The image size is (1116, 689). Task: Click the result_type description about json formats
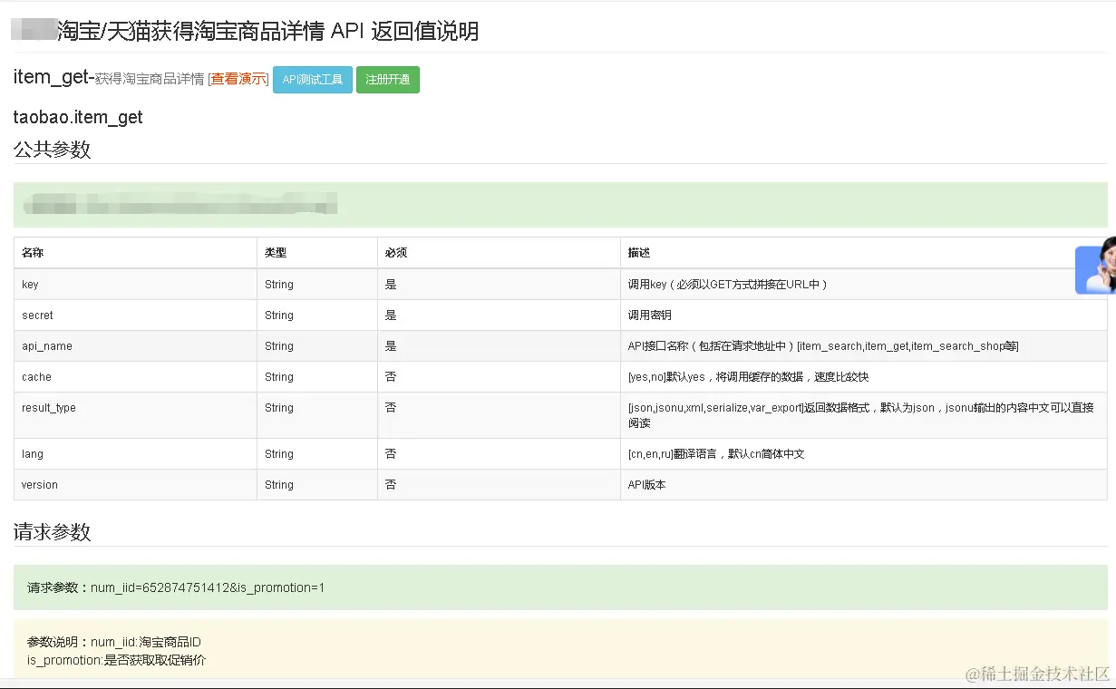(861, 415)
